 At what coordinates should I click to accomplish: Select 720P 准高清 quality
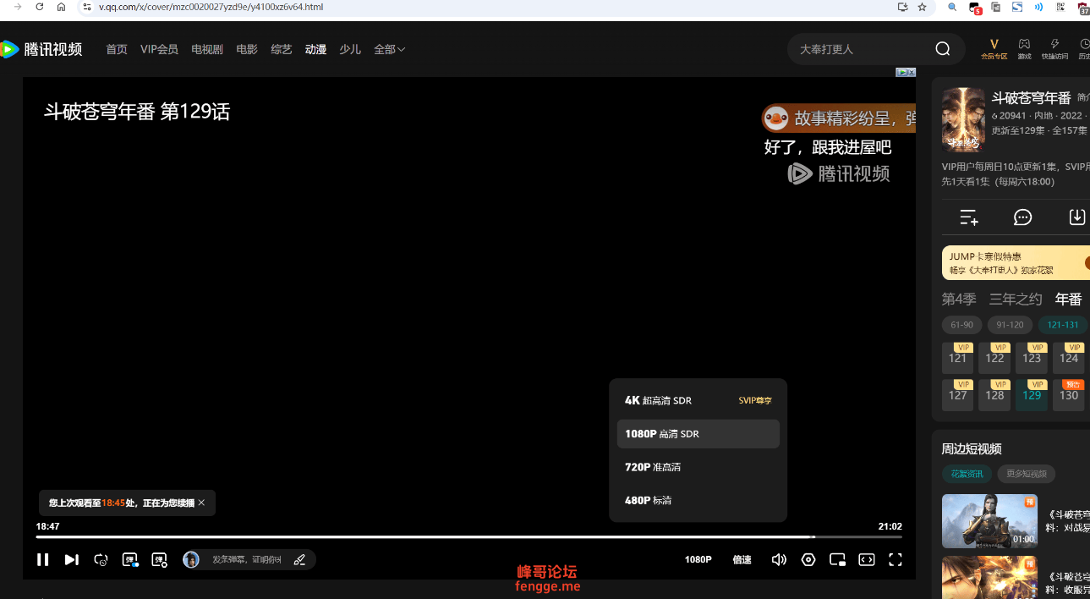(698, 467)
